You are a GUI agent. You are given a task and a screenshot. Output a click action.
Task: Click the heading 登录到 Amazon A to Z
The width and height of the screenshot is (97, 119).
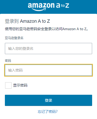[x=27, y=21]
